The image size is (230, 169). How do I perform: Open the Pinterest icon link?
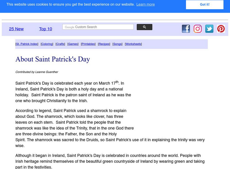click(221, 29)
